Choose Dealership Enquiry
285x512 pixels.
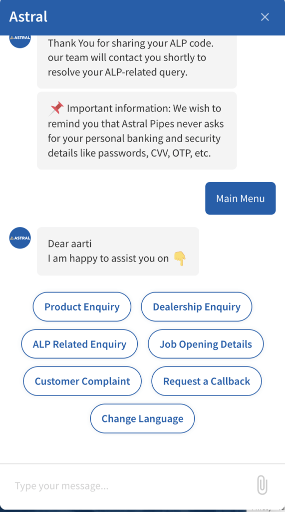click(197, 307)
